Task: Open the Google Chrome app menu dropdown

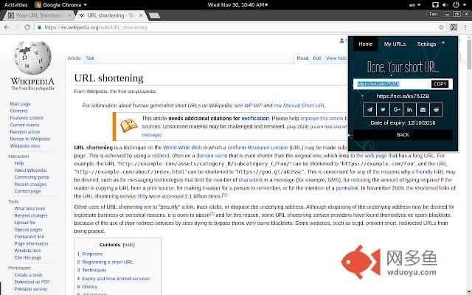Action: 61,5
